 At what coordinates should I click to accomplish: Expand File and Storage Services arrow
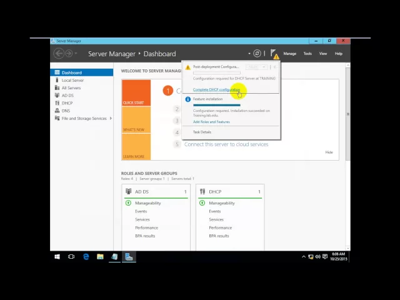(111, 118)
